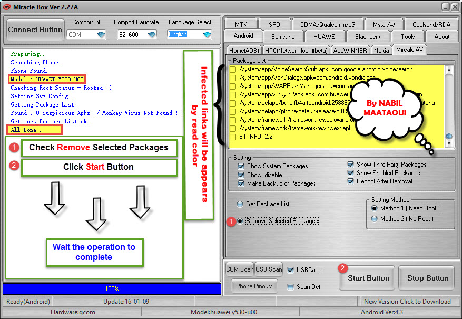Click status bar Hardware:qcom entry
This screenshot has height=319, width=462.
point(73,312)
